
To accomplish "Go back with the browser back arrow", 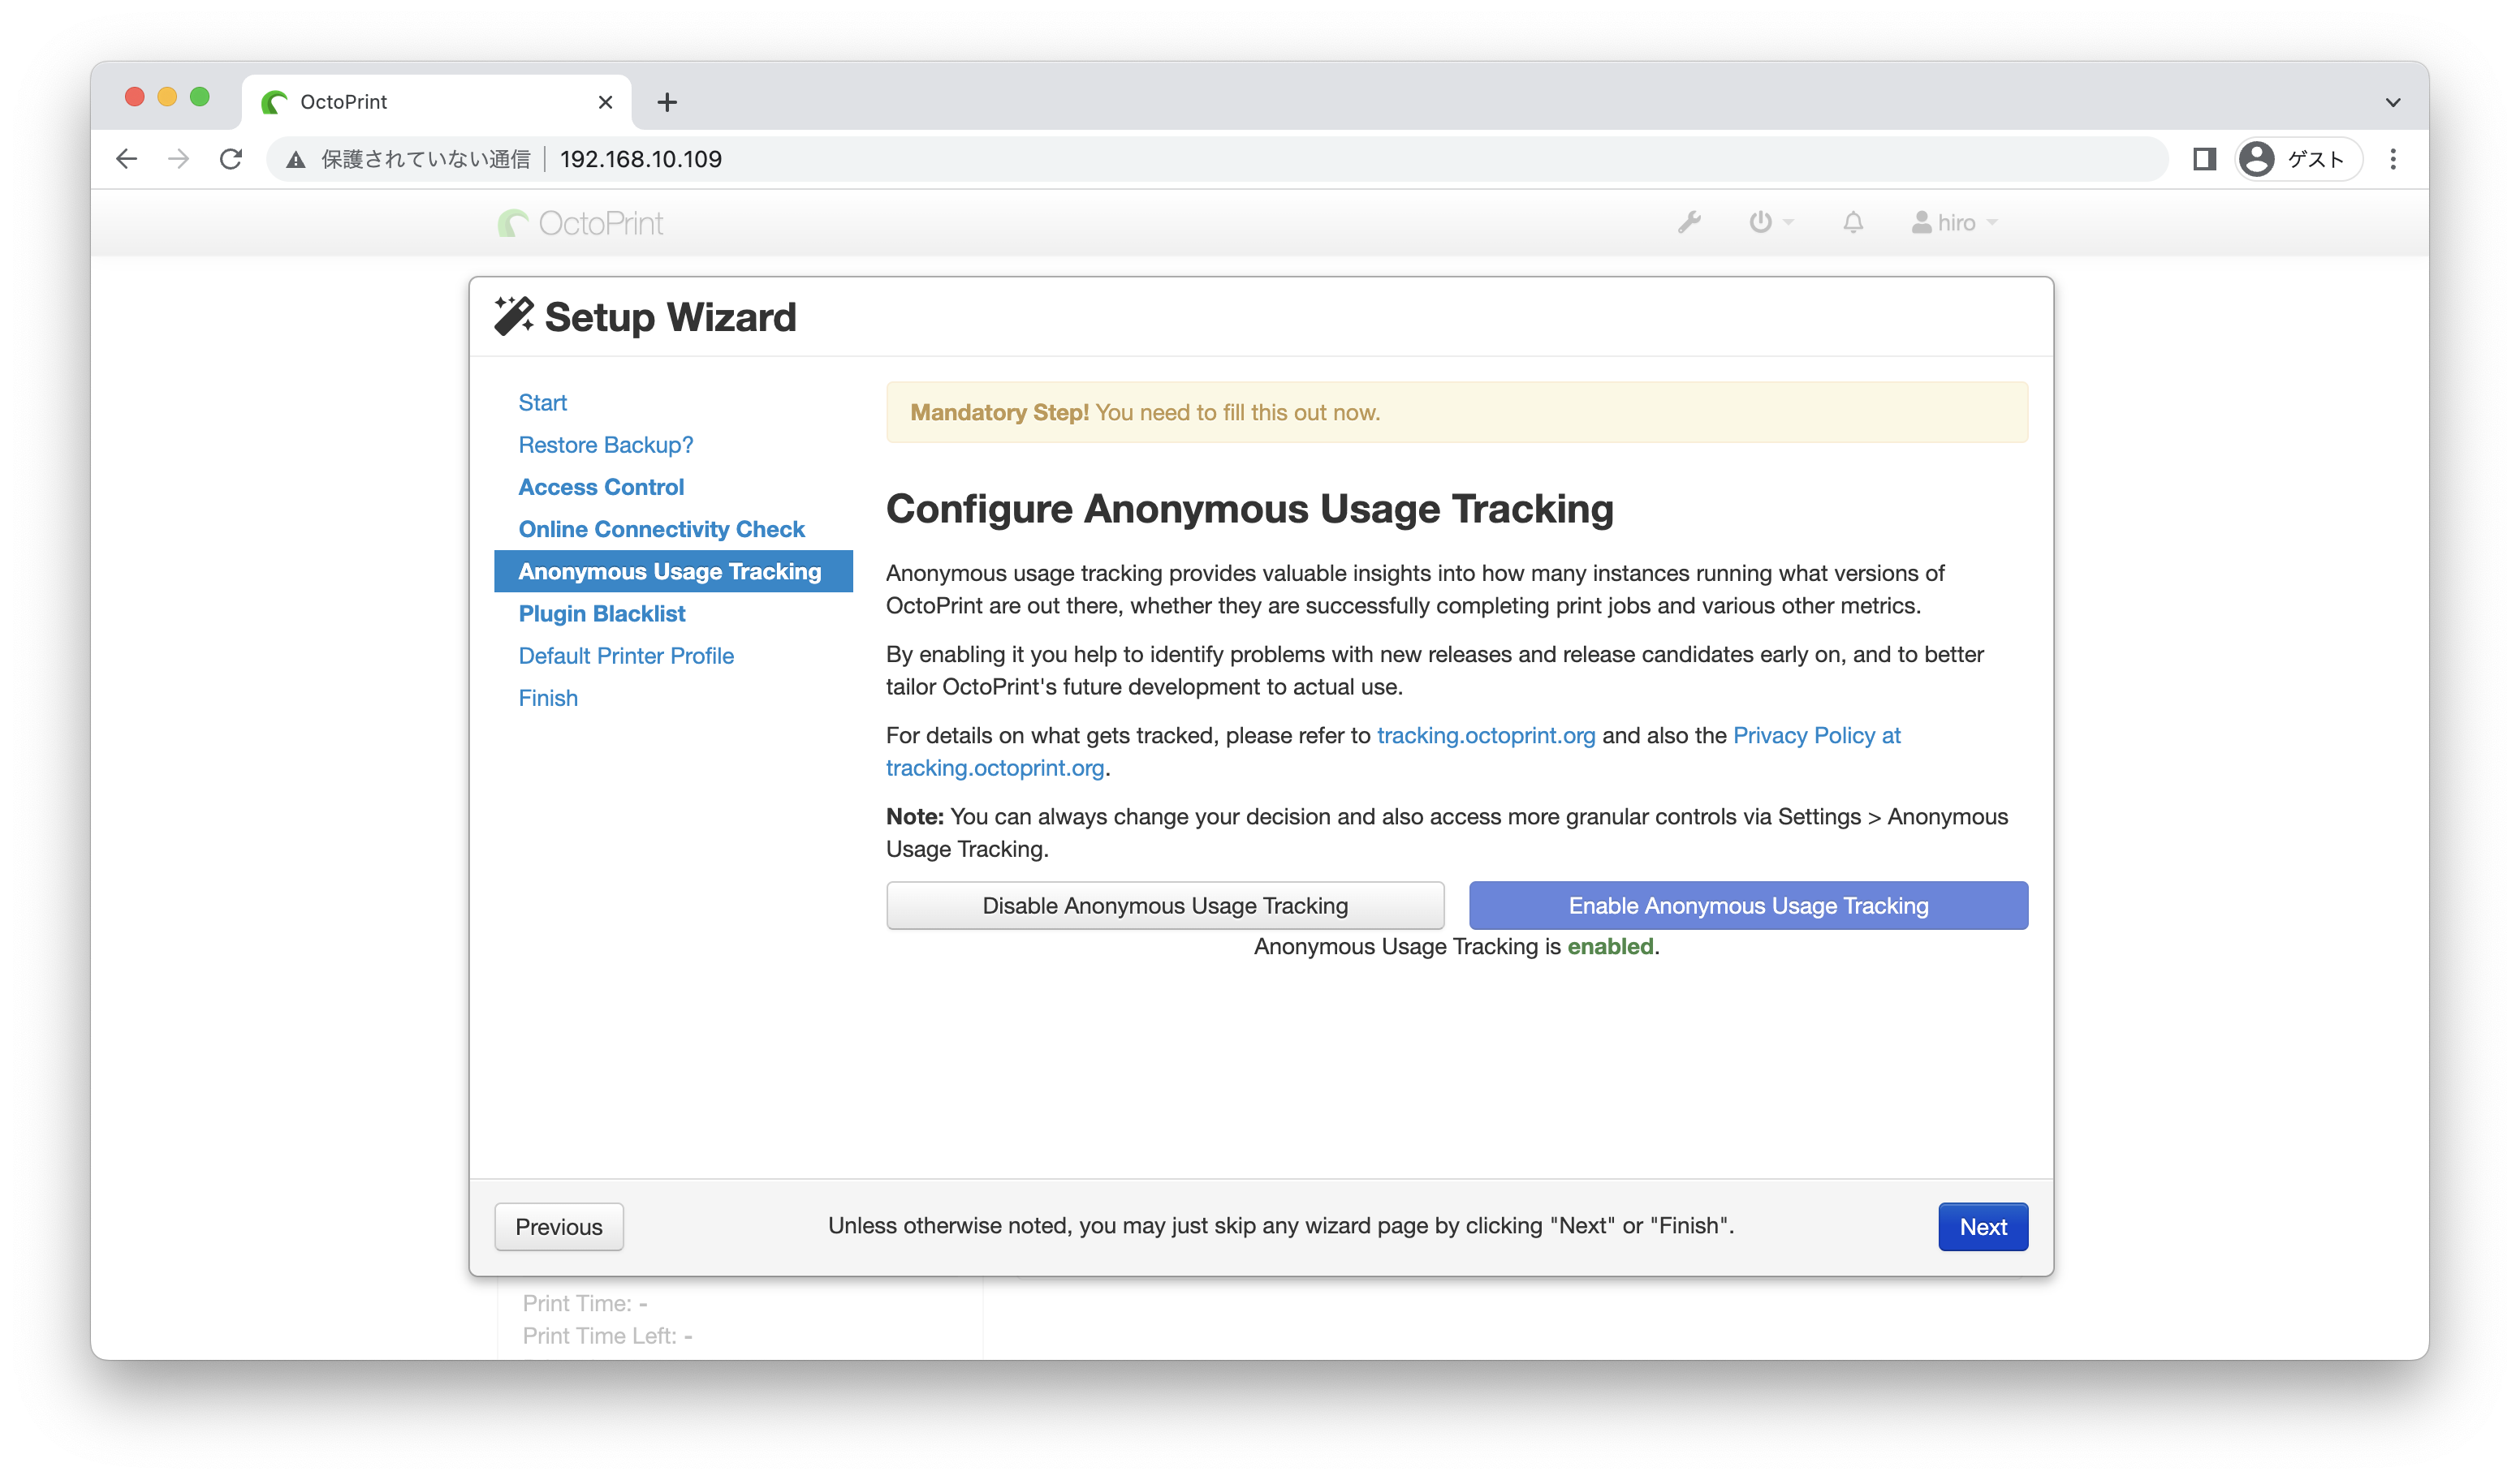I will [x=126, y=159].
